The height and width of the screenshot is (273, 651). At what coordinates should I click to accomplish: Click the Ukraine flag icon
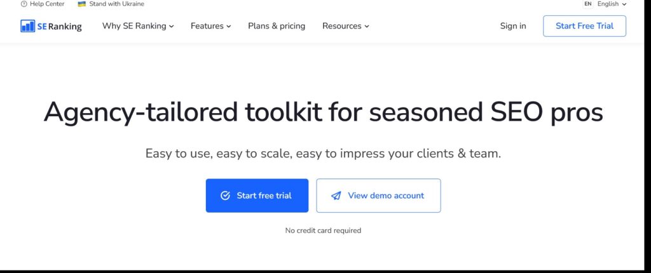click(x=82, y=4)
